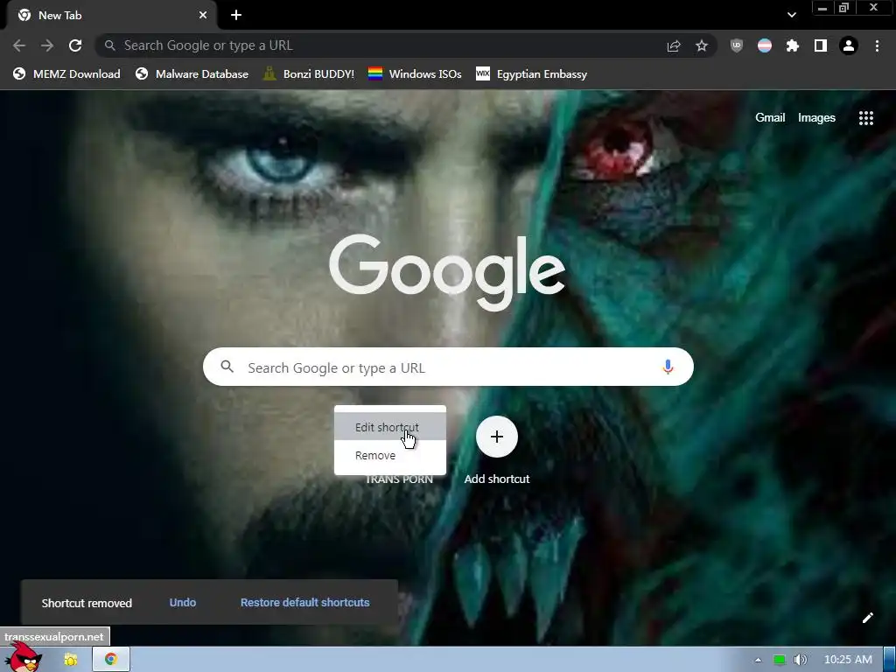
Task: Click the striped flag extension icon
Action: point(765,45)
